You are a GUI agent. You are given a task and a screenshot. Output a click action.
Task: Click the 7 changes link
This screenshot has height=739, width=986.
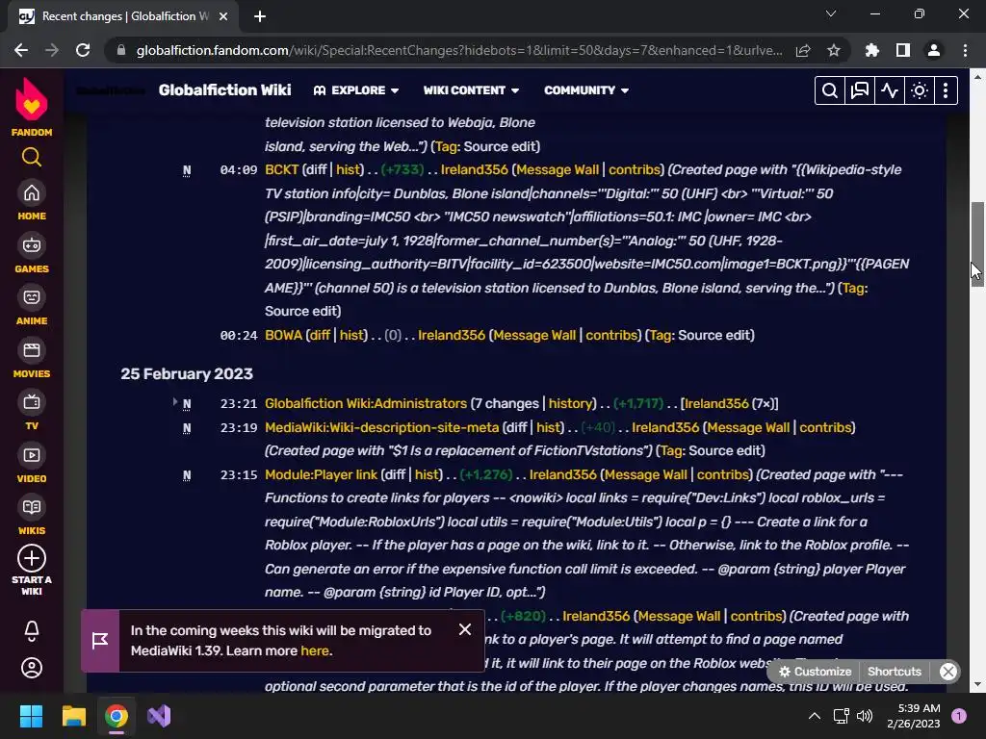click(505, 403)
